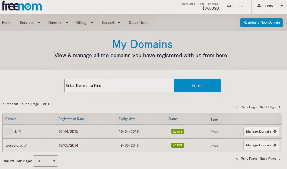The height and width of the screenshot is (169, 287).
Task: Click the $0.00USD credit balance
Action: tap(211, 8)
